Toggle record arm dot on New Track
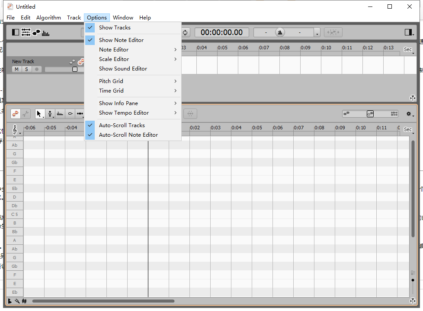 37,69
